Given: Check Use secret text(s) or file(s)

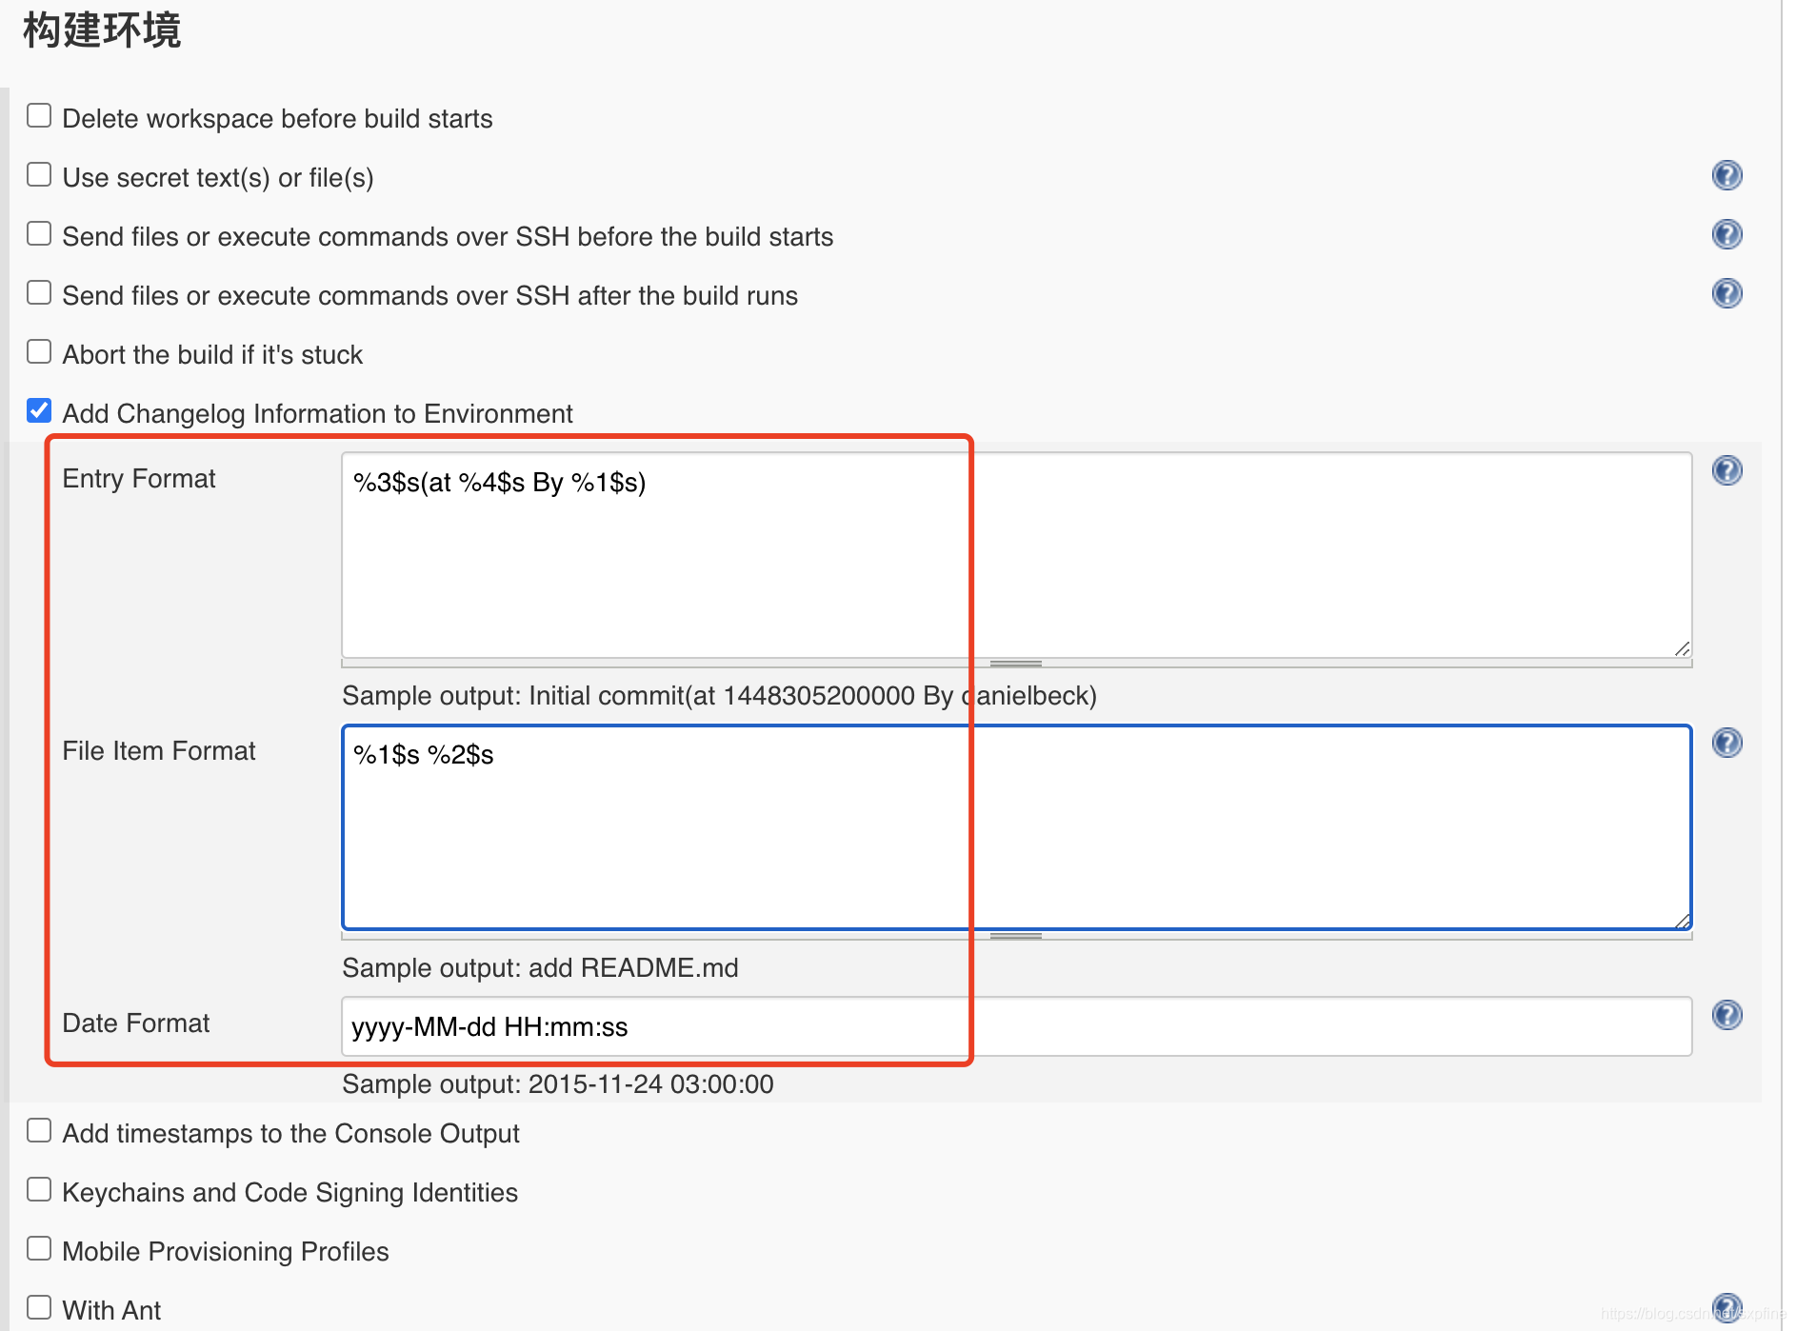Looking at the screenshot, I should tap(39, 175).
